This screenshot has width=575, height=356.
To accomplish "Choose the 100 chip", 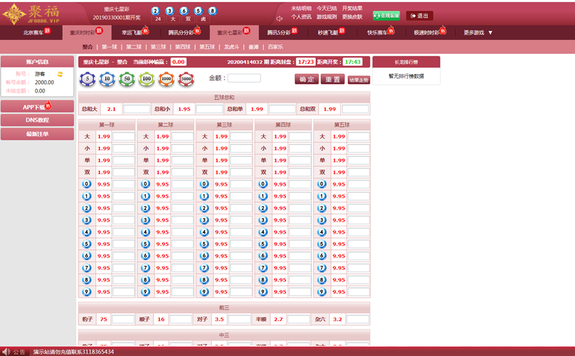I will coord(146,78).
